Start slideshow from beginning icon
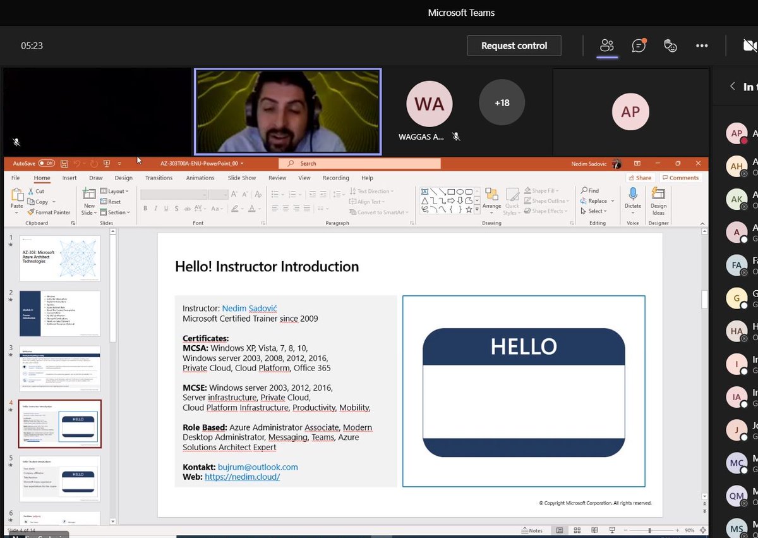 click(x=107, y=164)
